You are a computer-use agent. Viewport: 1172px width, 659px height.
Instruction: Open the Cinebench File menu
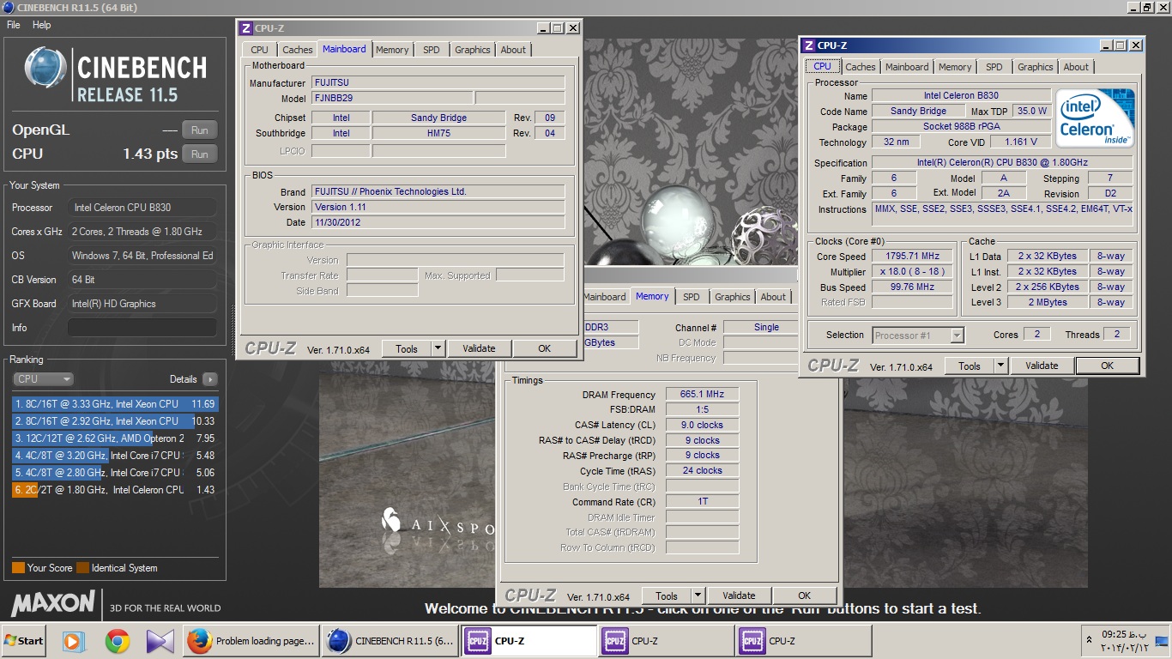[14, 25]
